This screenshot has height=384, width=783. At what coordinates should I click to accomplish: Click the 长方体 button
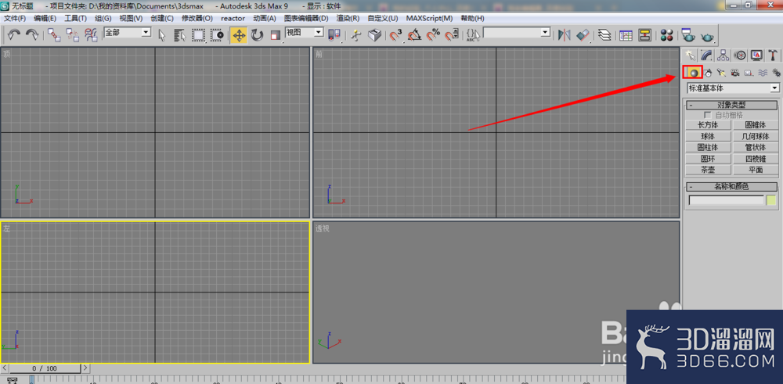point(708,125)
